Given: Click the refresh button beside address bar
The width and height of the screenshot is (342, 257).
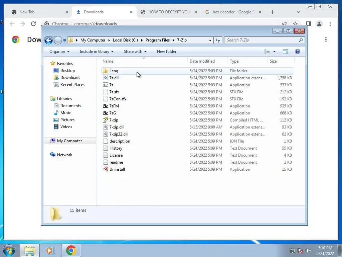Looking at the screenshot, I should tap(218, 40).
